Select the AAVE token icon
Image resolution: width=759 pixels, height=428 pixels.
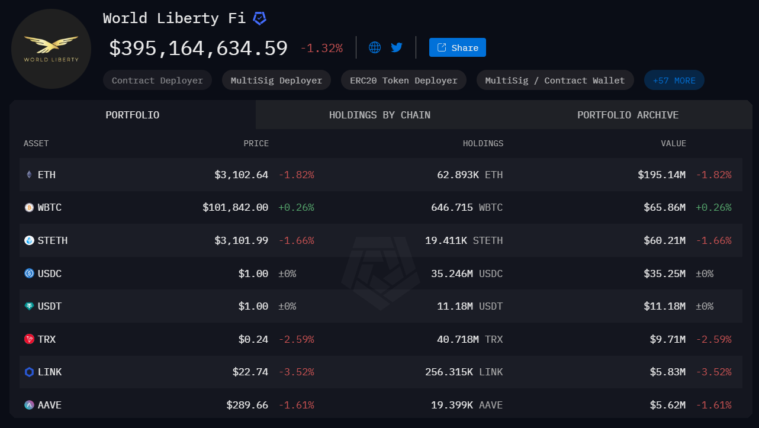tap(29, 405)
